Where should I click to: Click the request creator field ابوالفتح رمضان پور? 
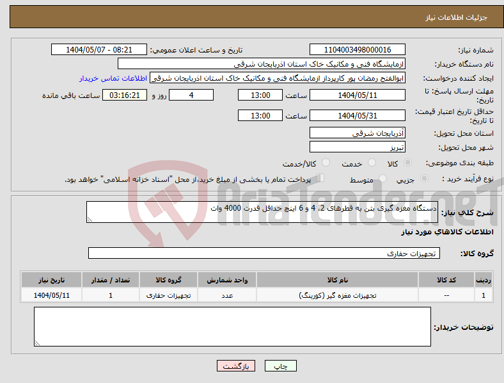278,78
